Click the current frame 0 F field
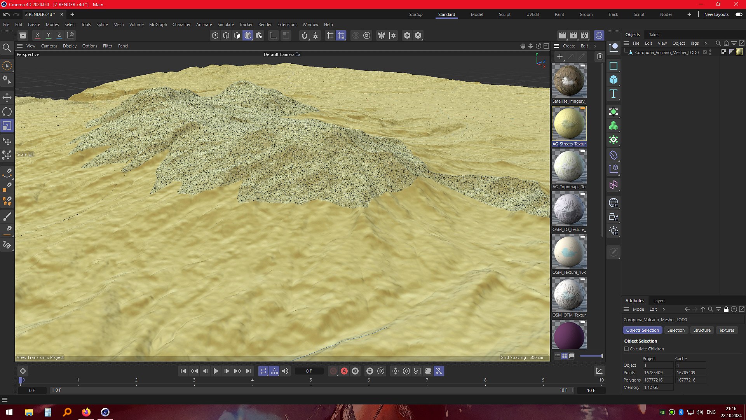The image size is (746, 420). (309, 371)
